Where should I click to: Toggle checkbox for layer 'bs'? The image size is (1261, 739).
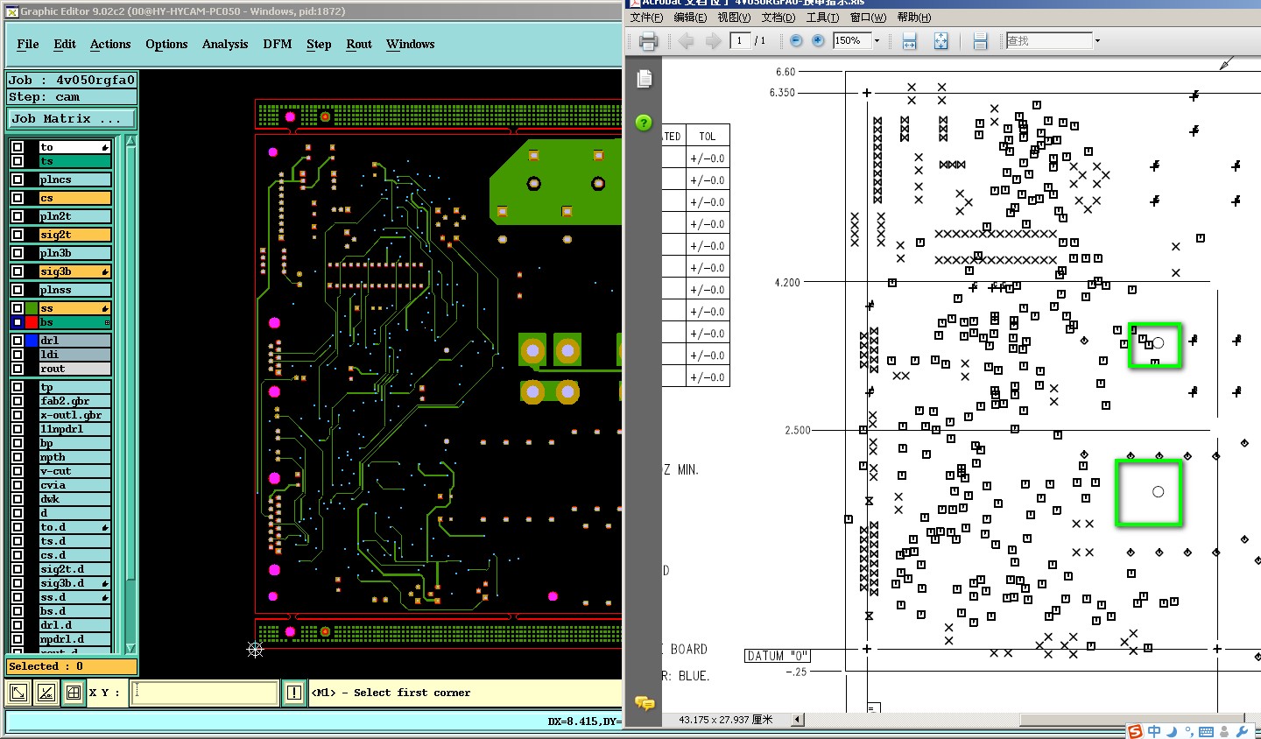pyautogui.click(x=18, y=322)
